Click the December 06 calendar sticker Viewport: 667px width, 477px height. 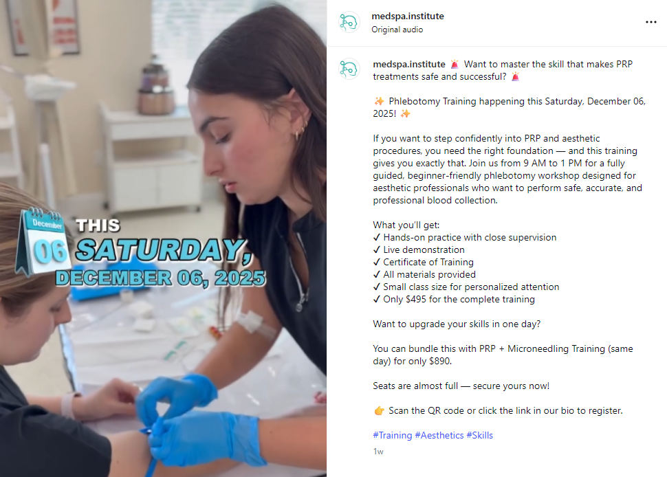(43, 241)
